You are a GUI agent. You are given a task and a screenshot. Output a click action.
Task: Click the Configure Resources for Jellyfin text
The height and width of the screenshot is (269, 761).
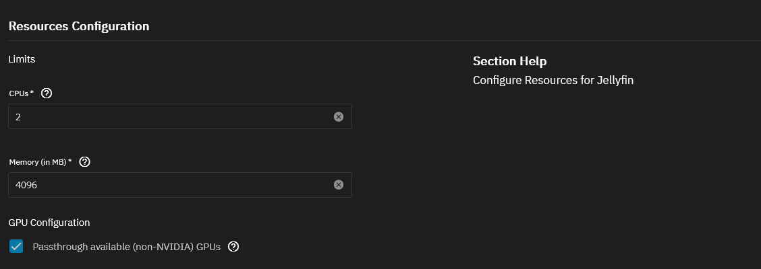[553, 80]
